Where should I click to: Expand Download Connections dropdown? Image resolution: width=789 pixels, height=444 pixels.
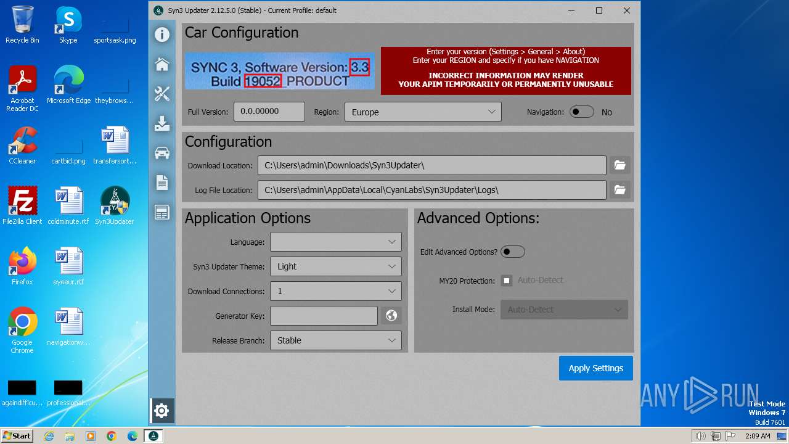(x=336, y=291)
